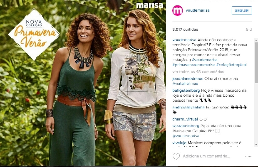Viewport: 258px width, 167px height.
Task: Open hashtag #primaveraveraomarisa
Action: click(x=193, y=65)
